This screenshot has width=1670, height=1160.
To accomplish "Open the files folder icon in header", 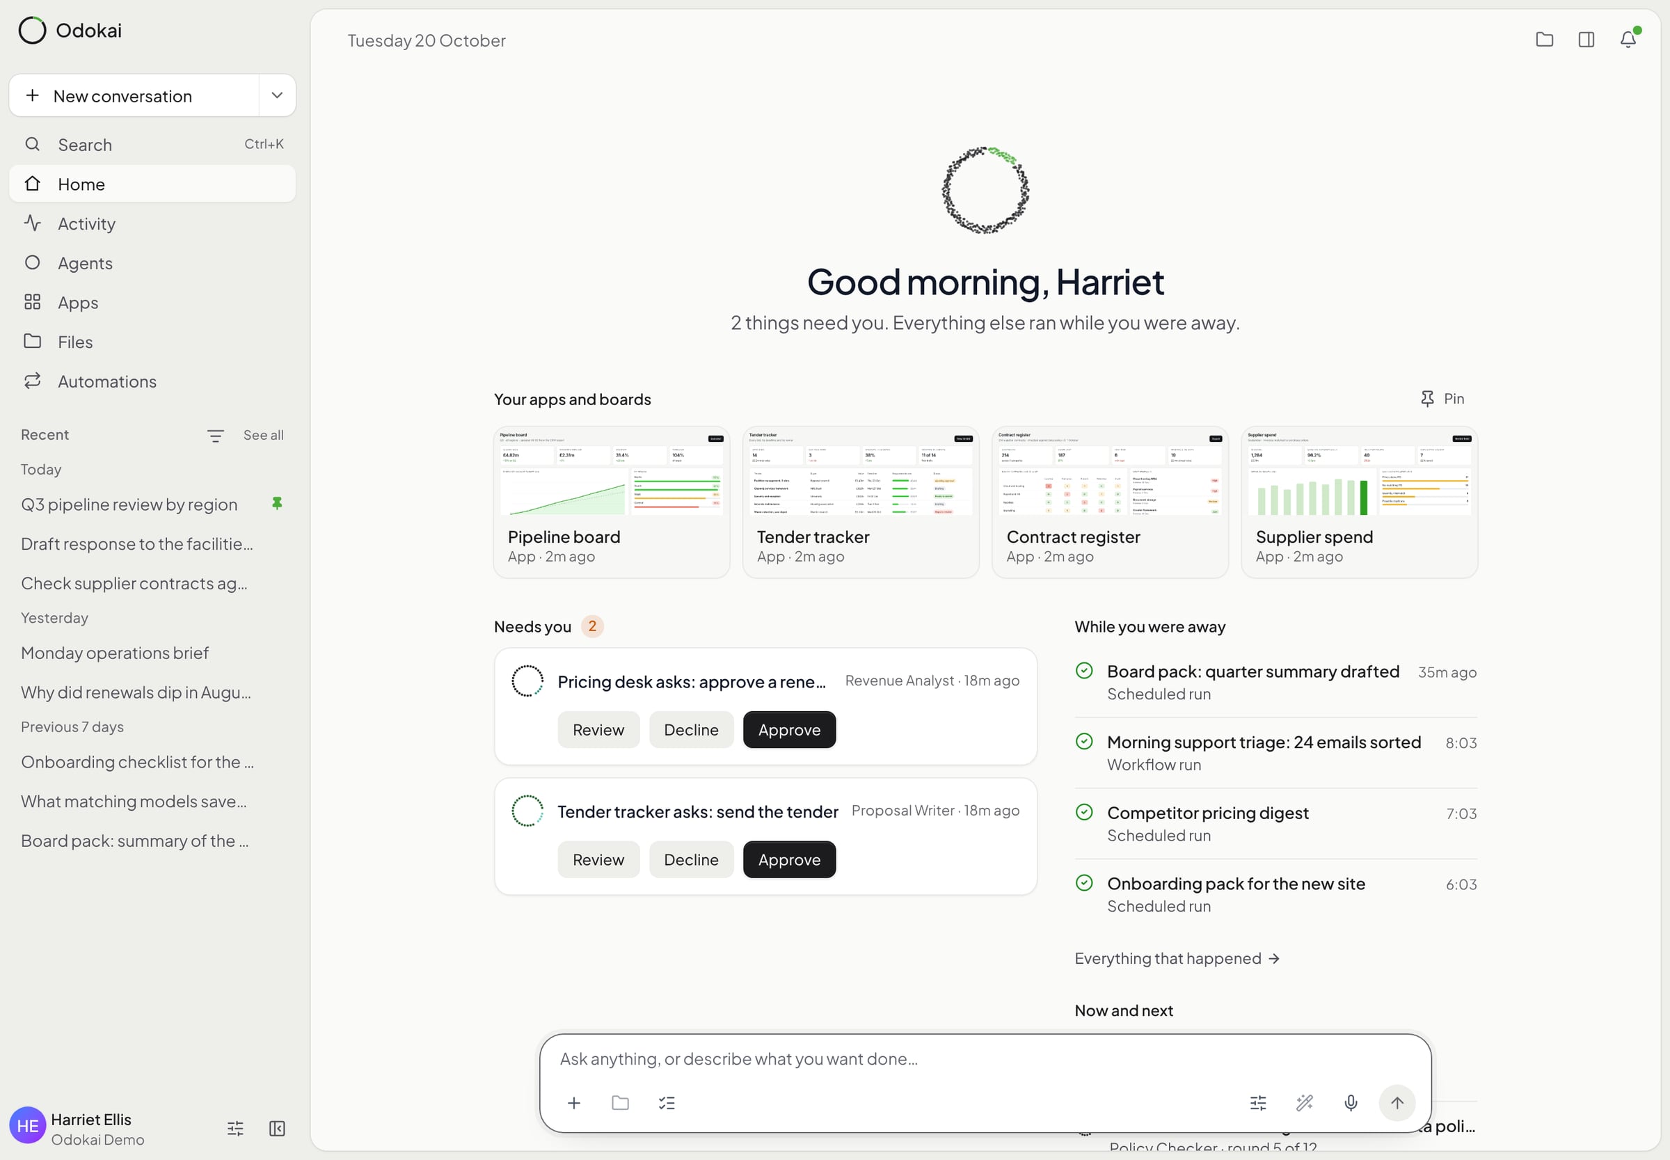I will click(1544, 39).
